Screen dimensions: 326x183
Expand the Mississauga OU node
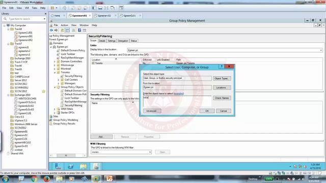coord(55,65)
